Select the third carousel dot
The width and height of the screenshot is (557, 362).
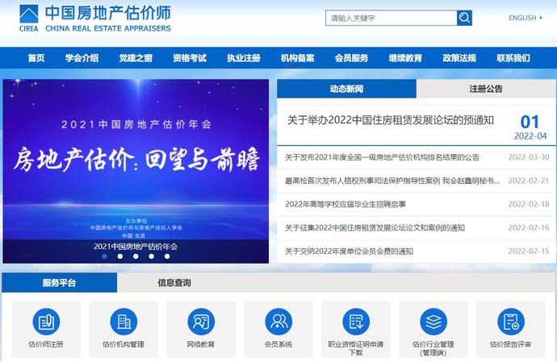coord(136,256)
